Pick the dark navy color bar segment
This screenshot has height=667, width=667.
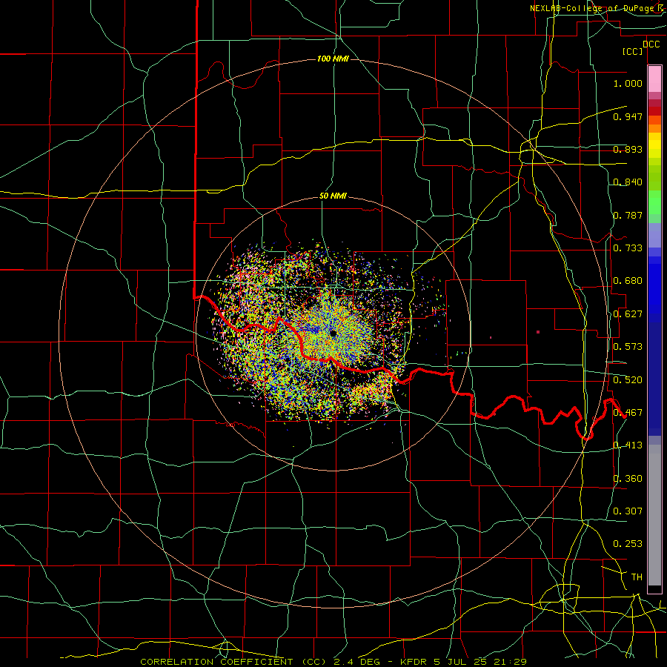(654, 379)
